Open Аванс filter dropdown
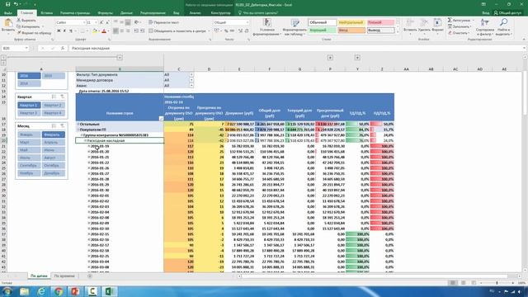The width and height of the screenshot is (528, 297). pos(191,86)
